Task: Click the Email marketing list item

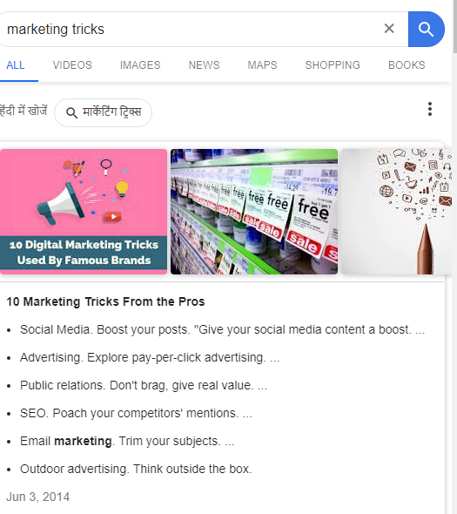Action: (x=127, y=441)
